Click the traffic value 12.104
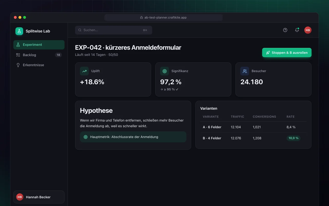329x206 pixels. pos(236,127)
